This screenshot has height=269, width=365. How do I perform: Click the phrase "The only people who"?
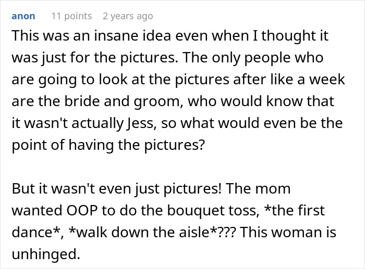click(x=253, y=58)
